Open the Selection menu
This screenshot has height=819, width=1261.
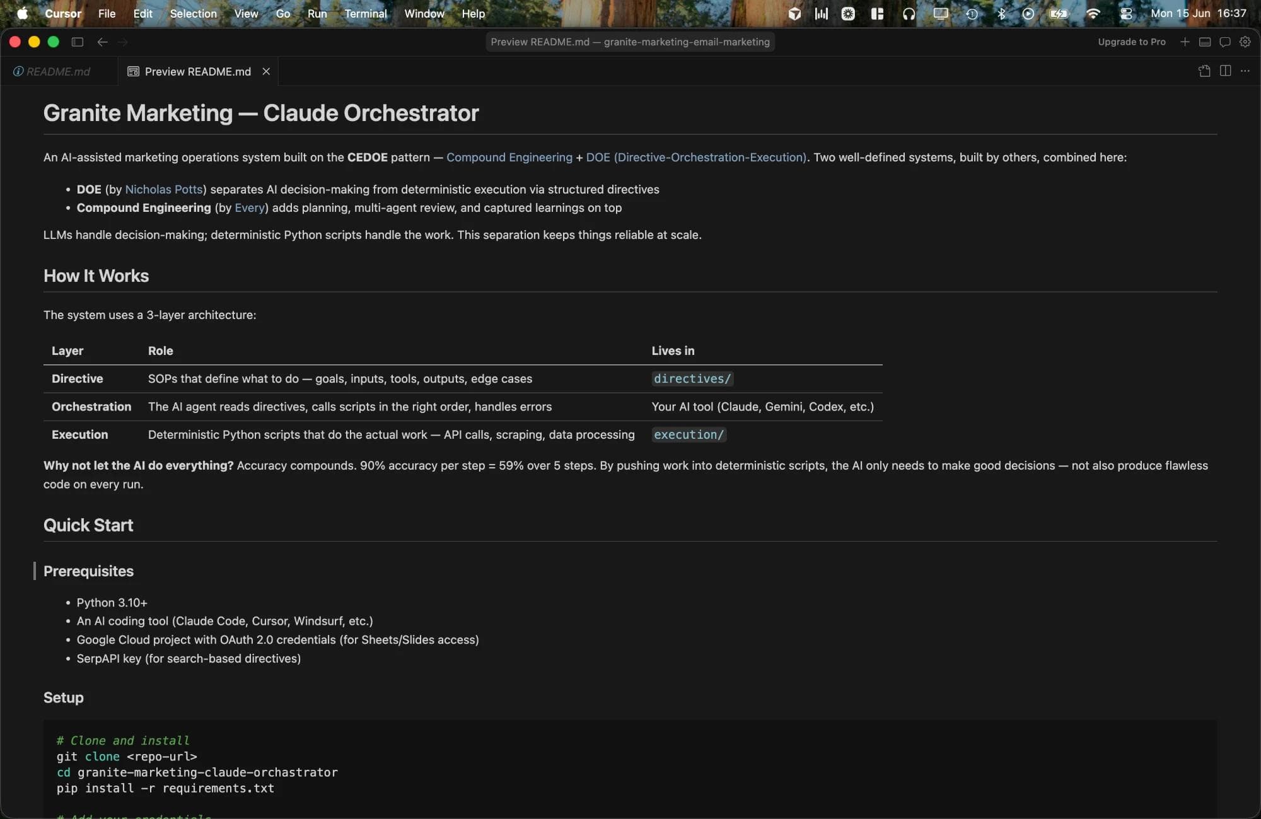tap(193, 13)
